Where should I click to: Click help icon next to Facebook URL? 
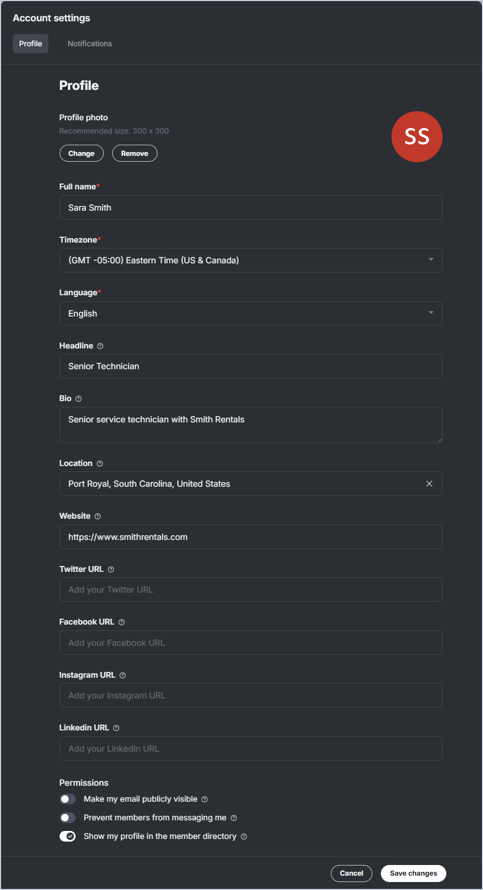[122, 622]
